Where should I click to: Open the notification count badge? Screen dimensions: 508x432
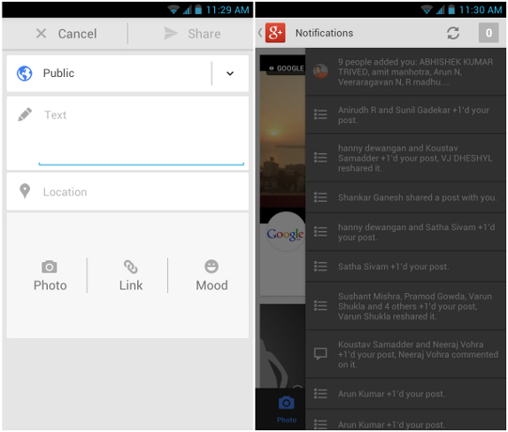(x=489, y=33)
